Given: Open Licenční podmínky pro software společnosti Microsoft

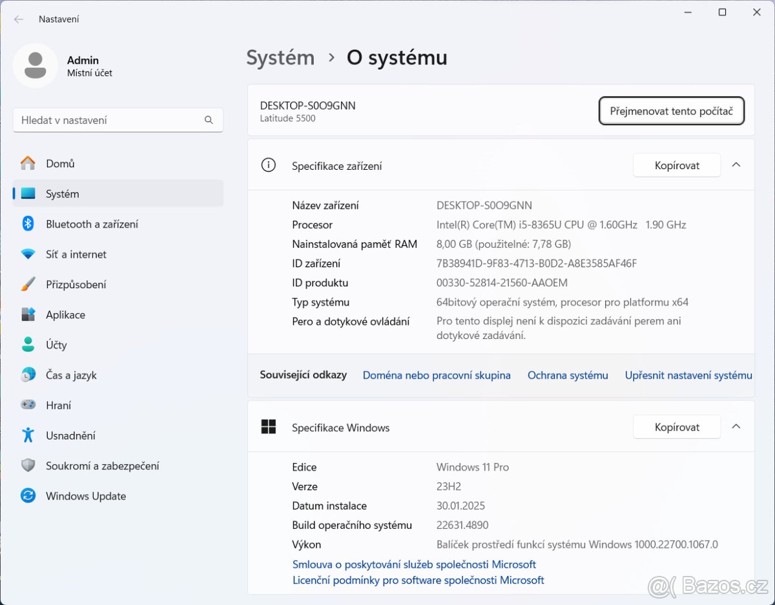Looking at the screenshot, I should click(418, 580).
